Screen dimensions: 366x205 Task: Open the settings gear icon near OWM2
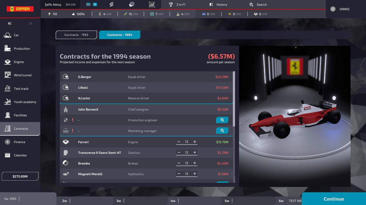point(333,9)
